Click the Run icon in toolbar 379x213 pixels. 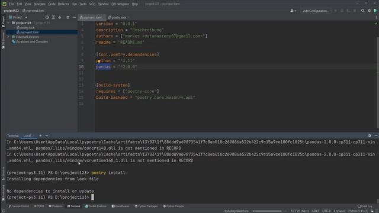(x=336, y=11)
